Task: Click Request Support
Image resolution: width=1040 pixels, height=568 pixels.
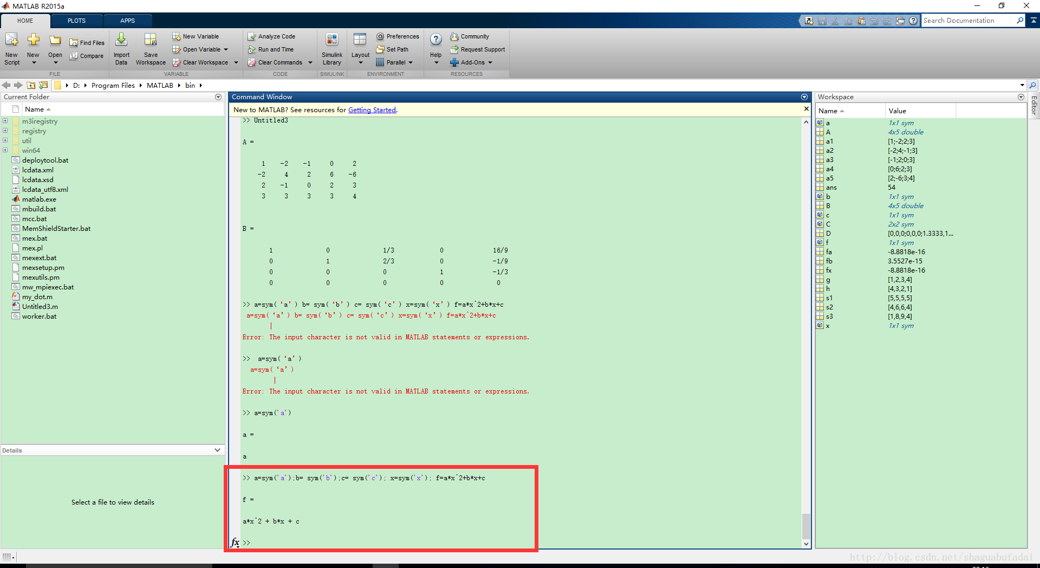Action: click(x=478, y=49)
